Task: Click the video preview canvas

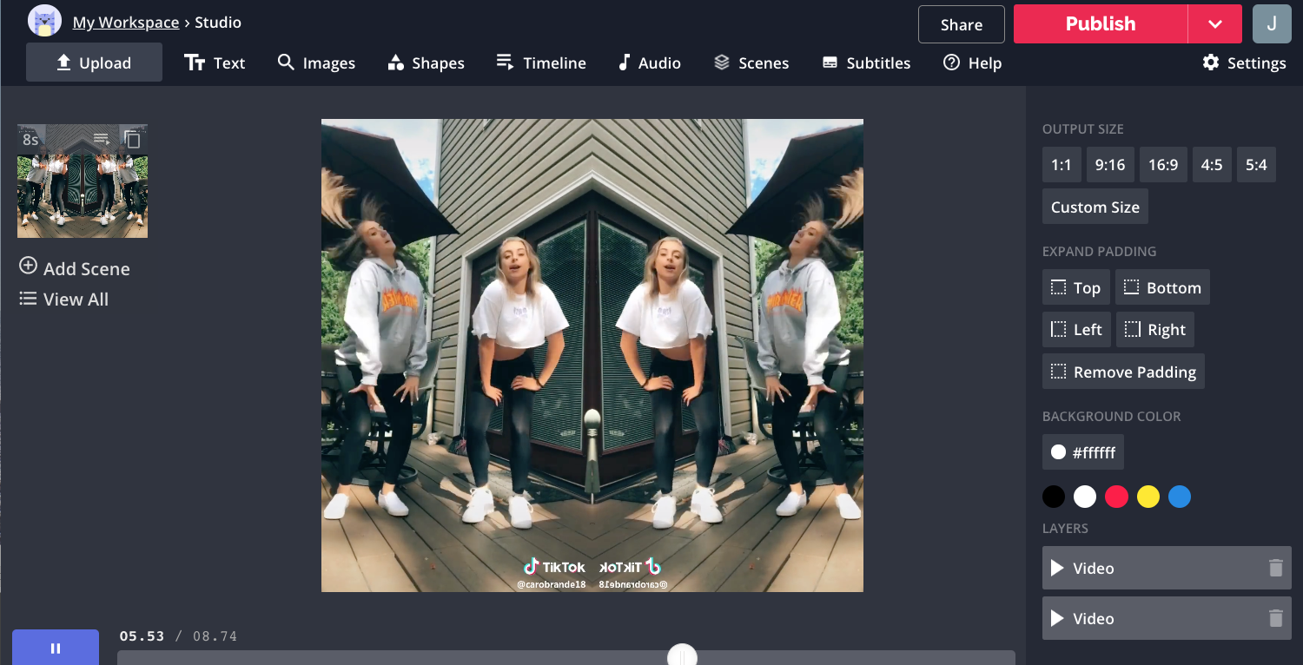Action: 592,355
